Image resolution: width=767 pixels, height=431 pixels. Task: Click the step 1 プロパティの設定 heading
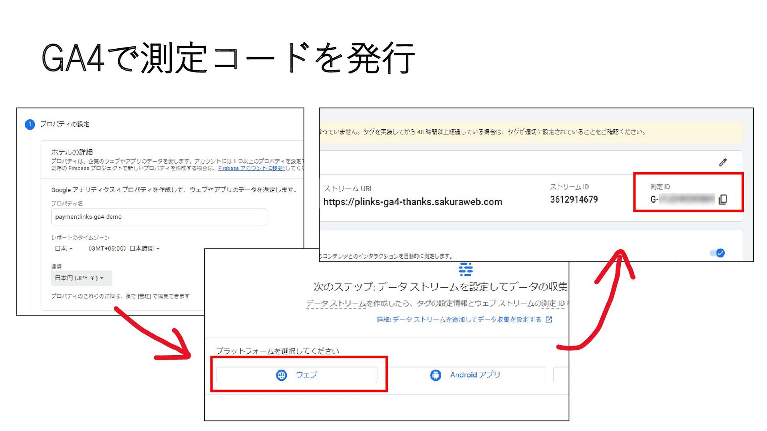pos(64,124)
